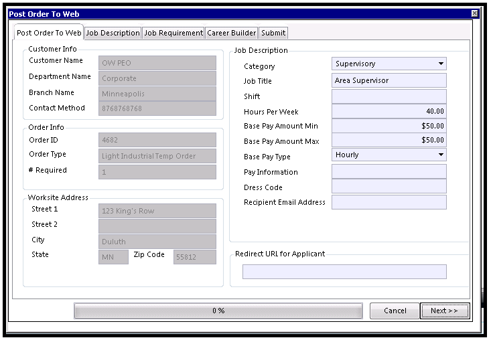The height and width of the screenshot is (340, 491).
Task: Go to the Submit tab
Action: (273, 33)
